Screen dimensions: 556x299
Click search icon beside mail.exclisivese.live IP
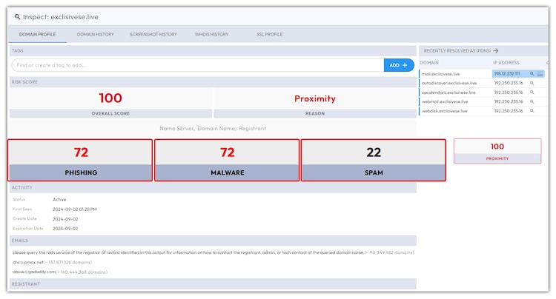(x=532, y=74)
